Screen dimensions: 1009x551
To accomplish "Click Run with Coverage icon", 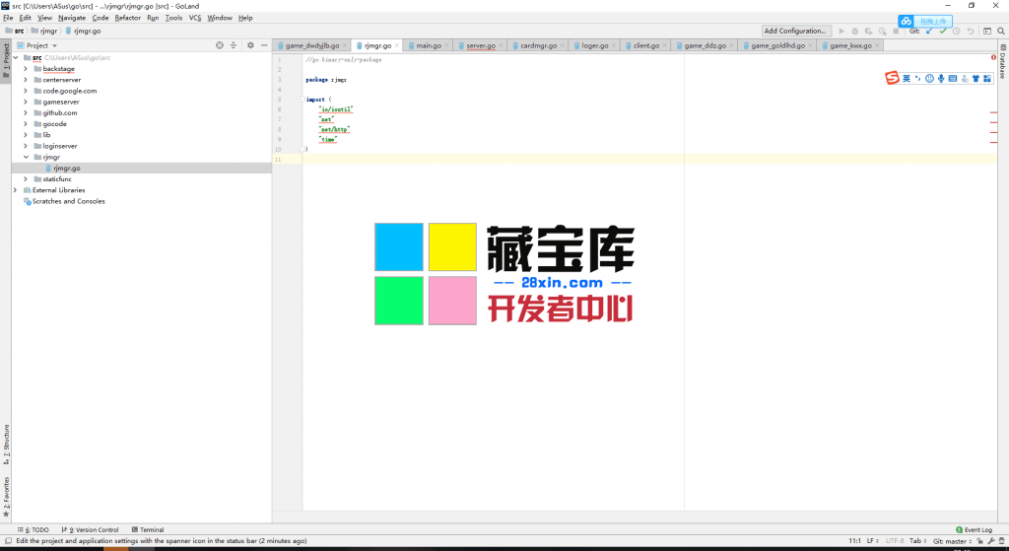I will click(x=868, y=31).
